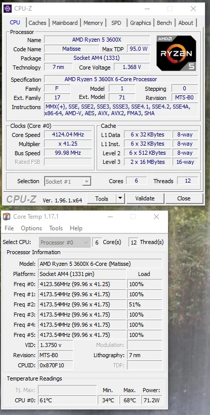Click the Min. temperature 34°C

pos(108,400)
